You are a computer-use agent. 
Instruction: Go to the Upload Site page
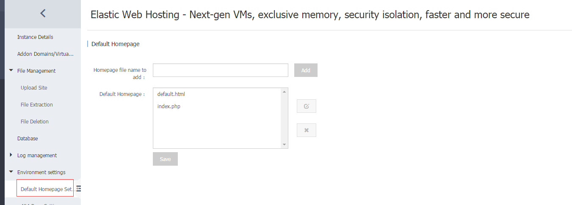34,88
